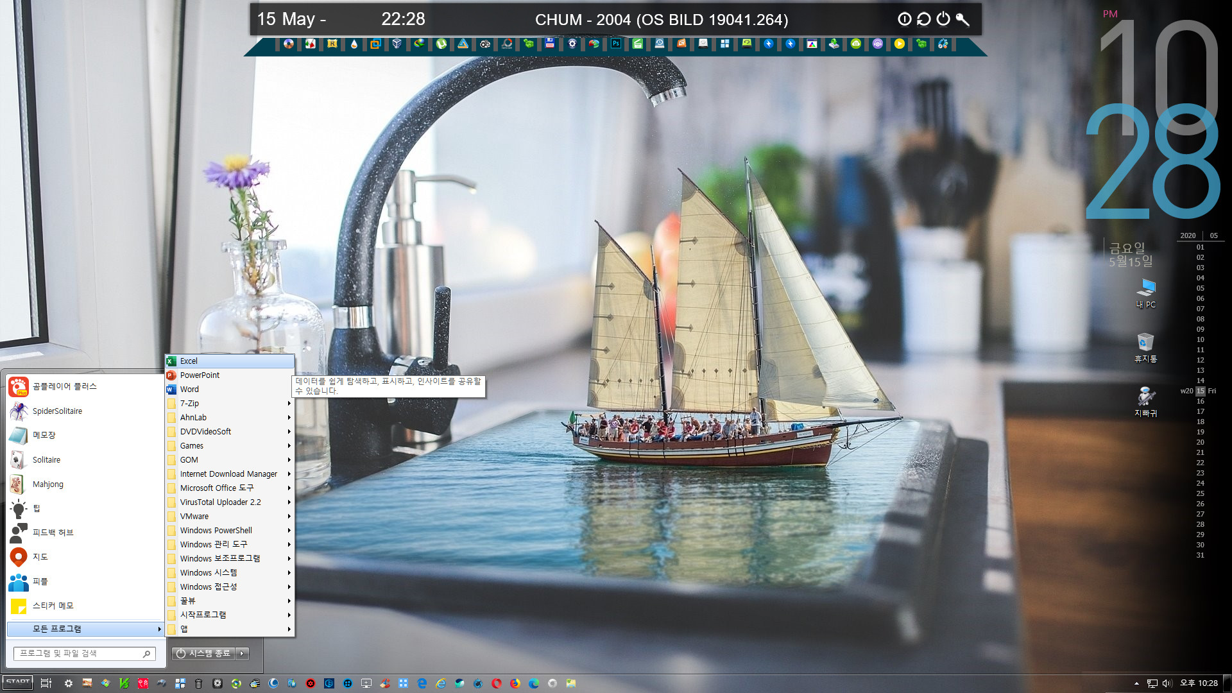Click the START button on the taskbar
The image size is (1232, 693).
click(17, 683)
